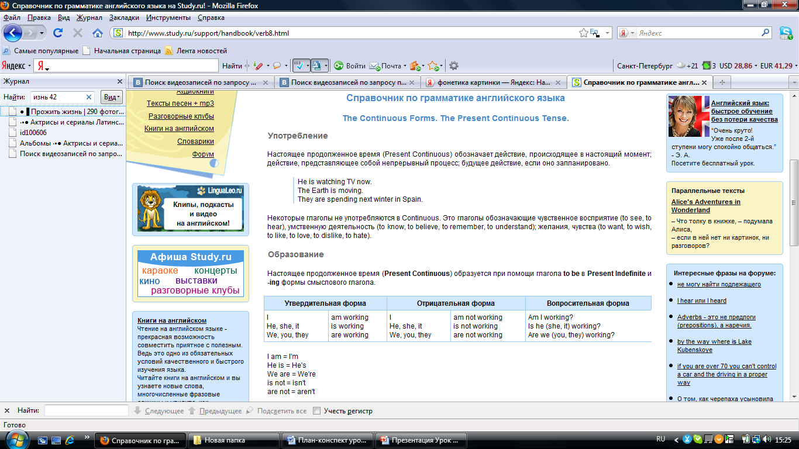
Task: Click the Yandex bar 'Найти' button
Action: (x=232, y=66)
